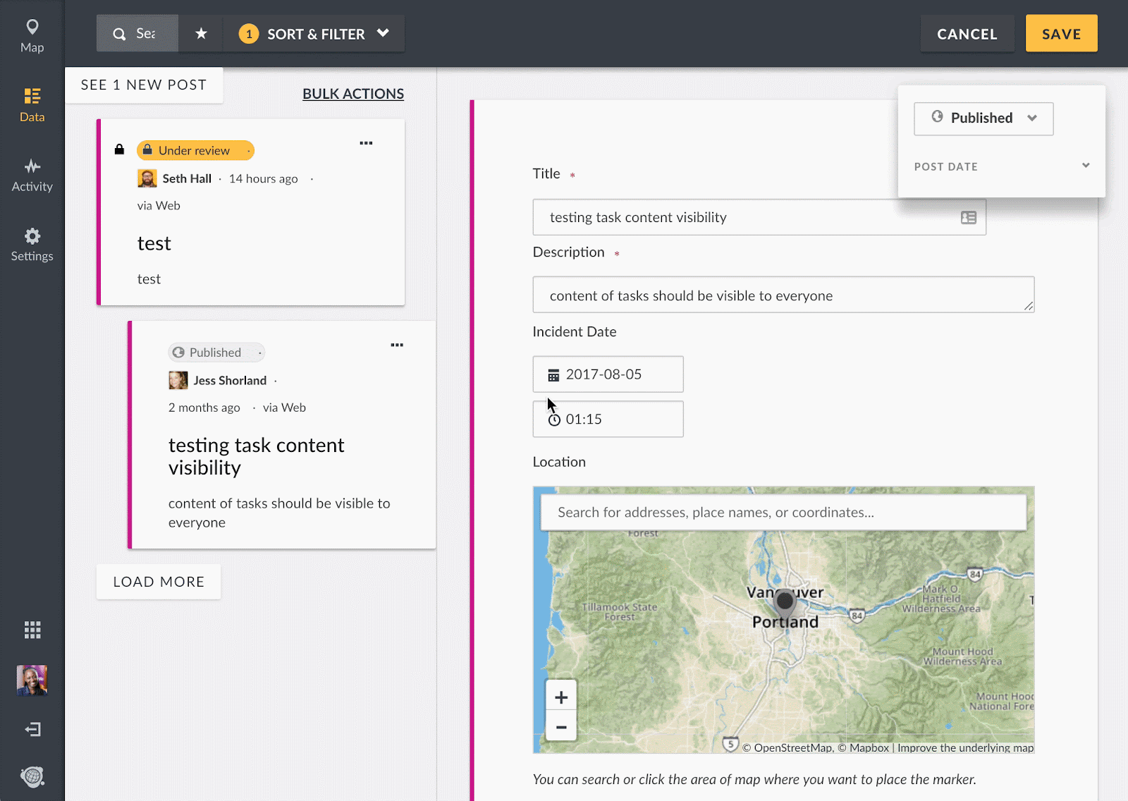
Task: Click the calendar icon in date field
Action: pos(553,375)
